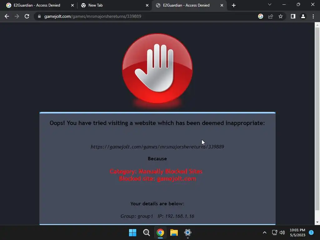Close the New Tab tab
Image resolution: width=320 pixels, height=240 pixels.
coord(147,5)
